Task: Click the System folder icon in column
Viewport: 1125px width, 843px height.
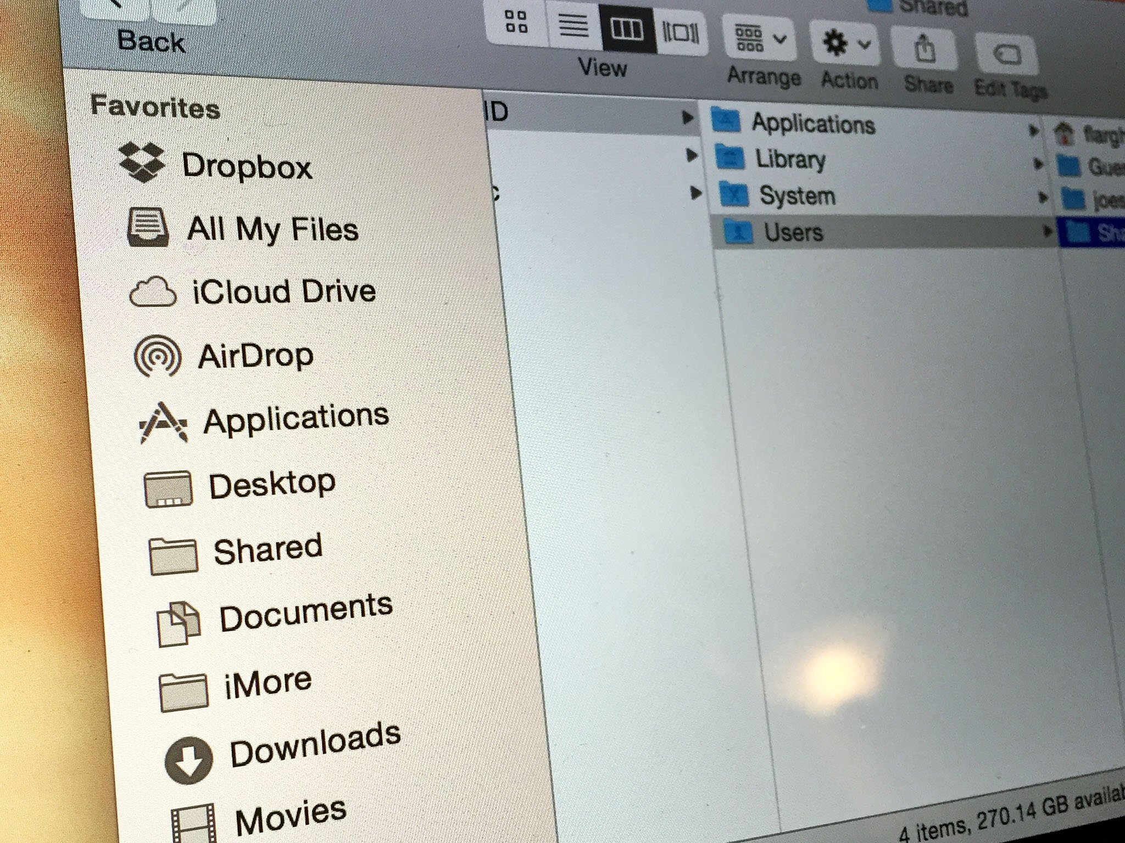Action: click(734, 194)
